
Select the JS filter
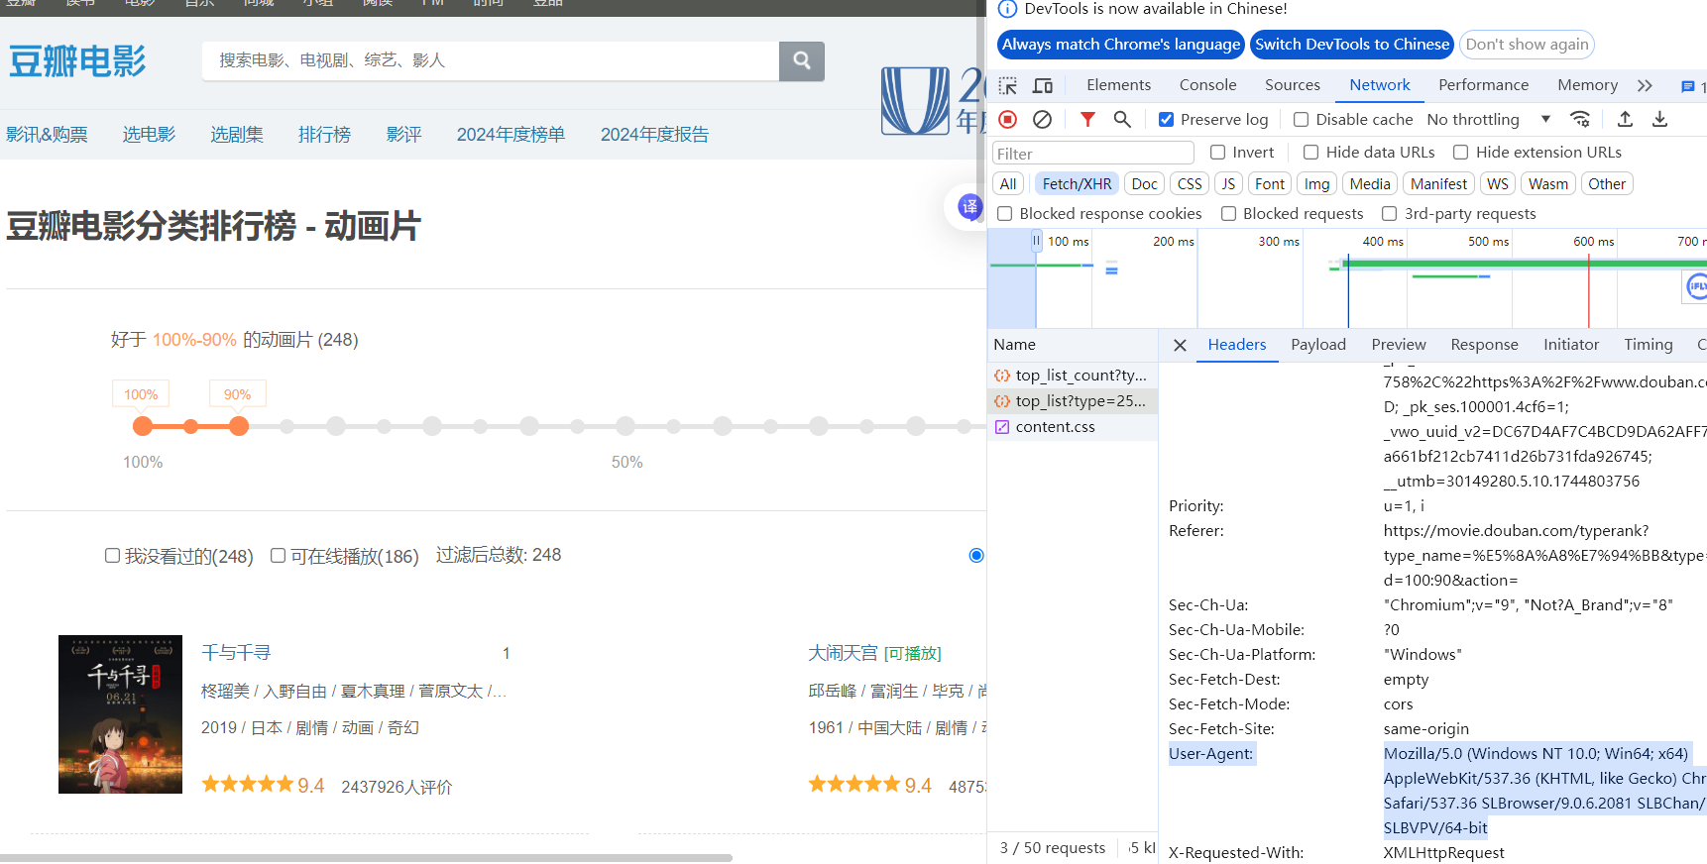click(x=1228, y=184)
